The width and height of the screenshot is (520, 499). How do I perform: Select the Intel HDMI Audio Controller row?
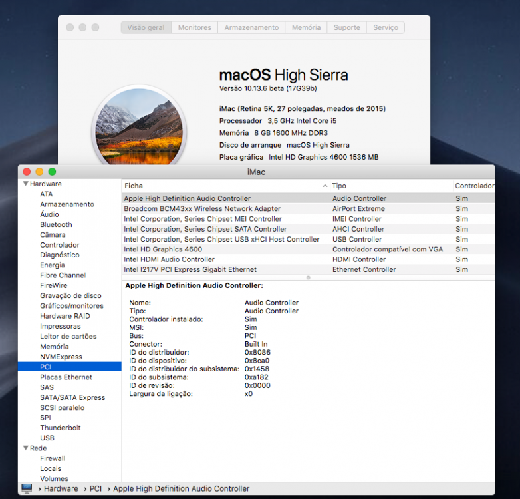309,259
